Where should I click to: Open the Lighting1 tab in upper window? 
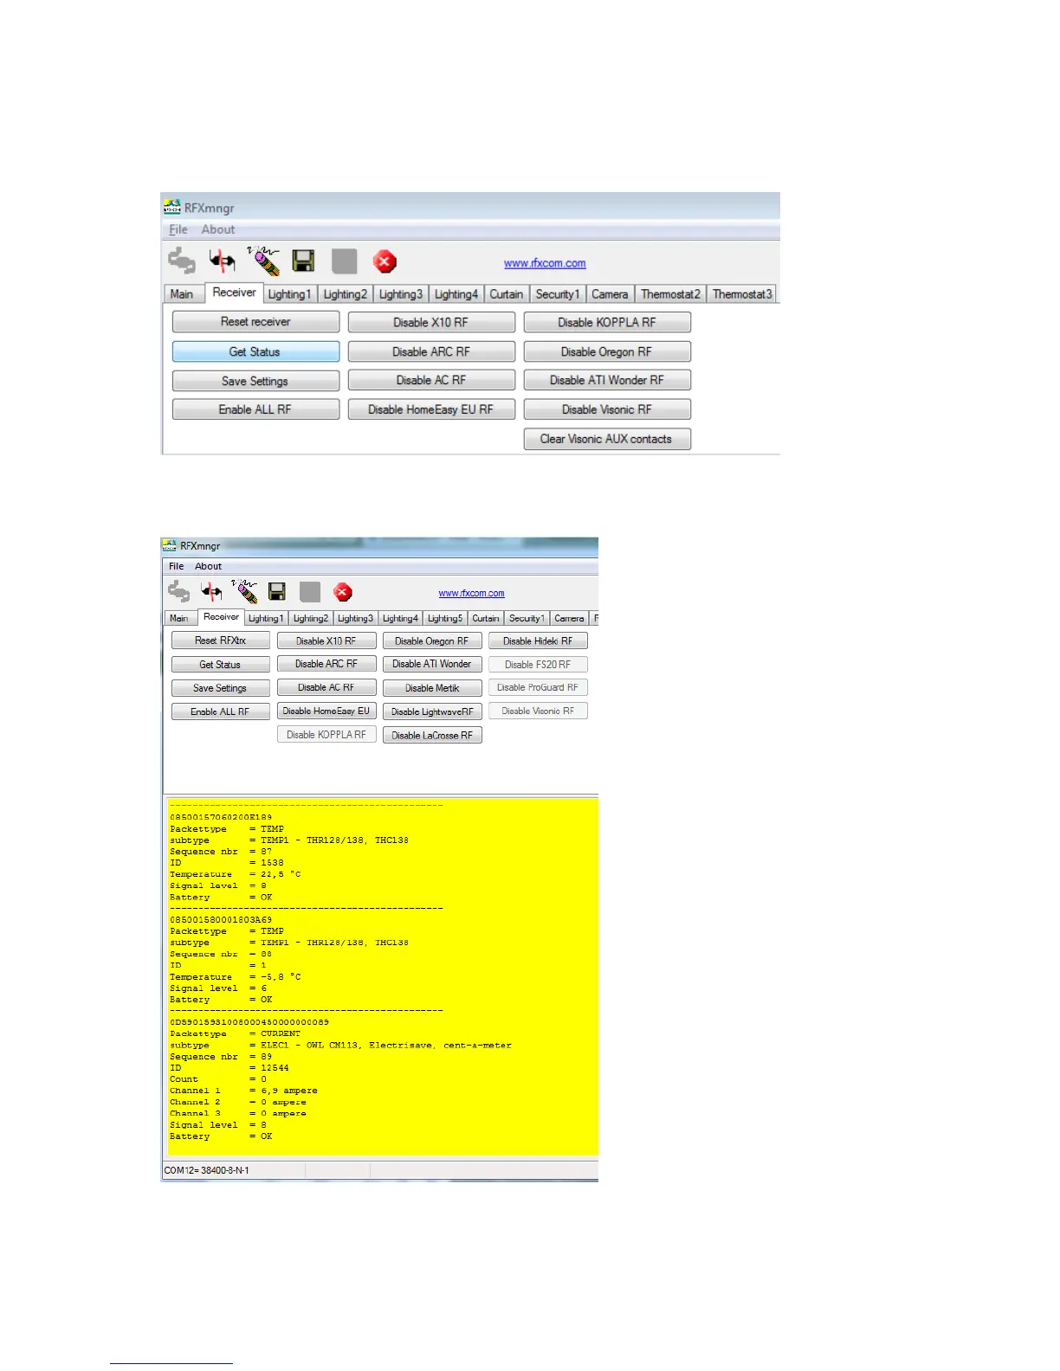[x=289, y=294]
